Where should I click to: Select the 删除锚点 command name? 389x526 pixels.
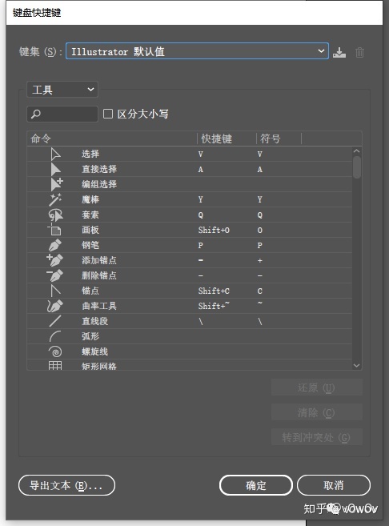point(99,275)
